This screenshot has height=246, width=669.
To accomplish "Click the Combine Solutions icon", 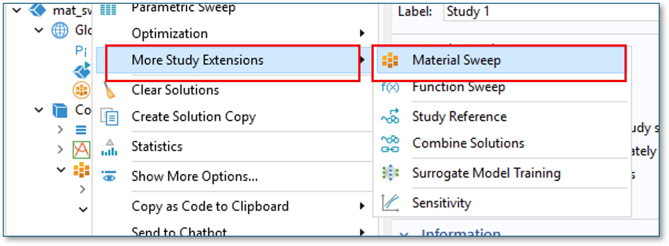I will tap(390, 144).
